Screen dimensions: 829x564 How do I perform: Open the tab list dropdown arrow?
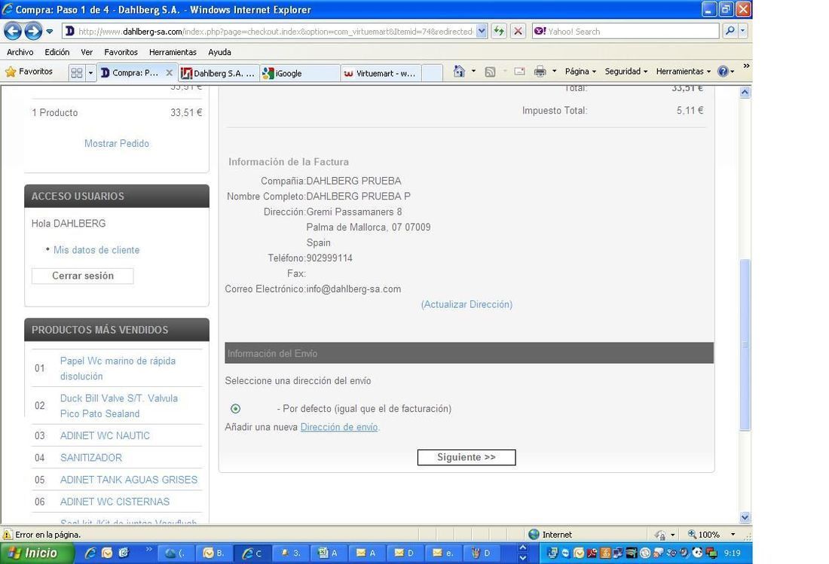coord(90,73)
